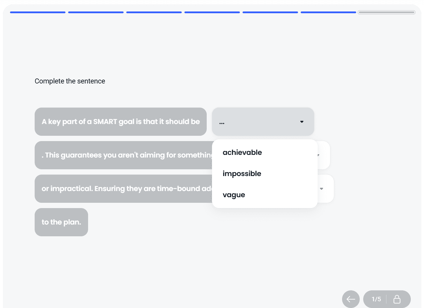This screenshot has height=308, width=424.
Task: Click the "or impractical. Ensuring they are" block
Action: click(x=123, y=189)
